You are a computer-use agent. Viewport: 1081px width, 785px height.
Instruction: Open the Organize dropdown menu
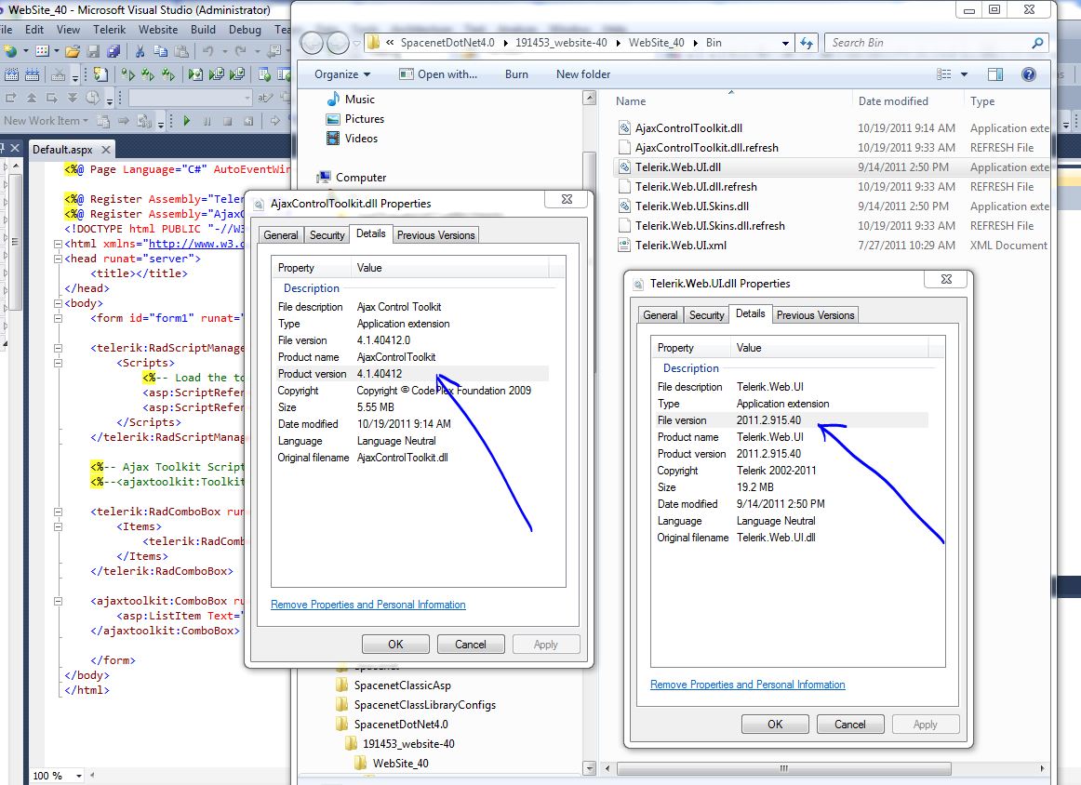(x=341, y=74)
